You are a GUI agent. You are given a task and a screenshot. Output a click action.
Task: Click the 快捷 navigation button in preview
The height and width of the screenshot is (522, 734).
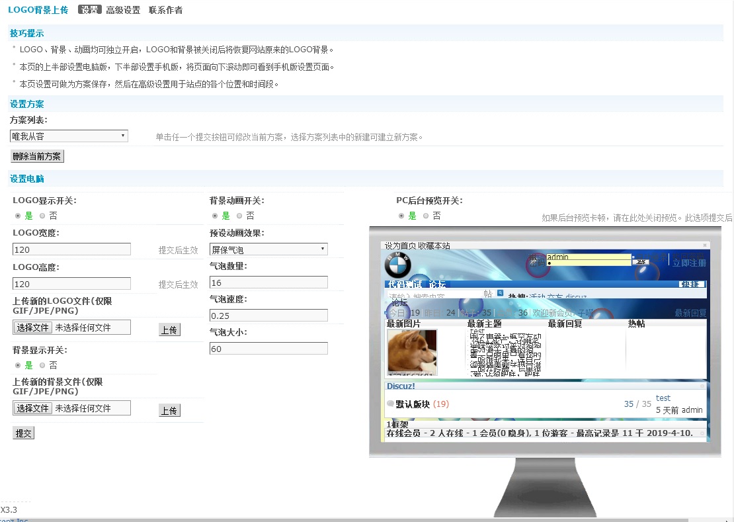[x=692, y=284]
